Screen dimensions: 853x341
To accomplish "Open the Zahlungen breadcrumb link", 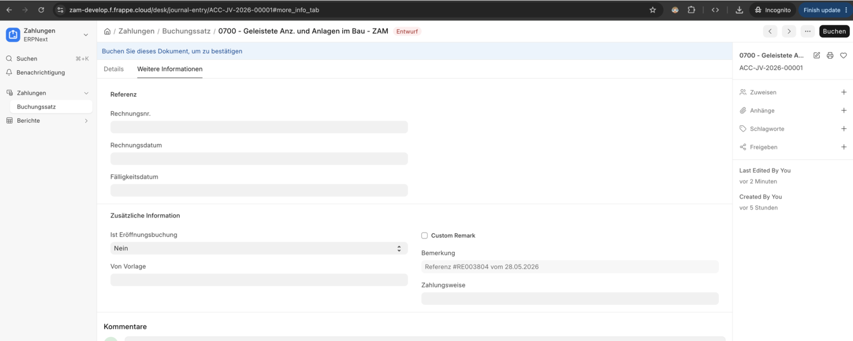I will (x=137, y=31).
